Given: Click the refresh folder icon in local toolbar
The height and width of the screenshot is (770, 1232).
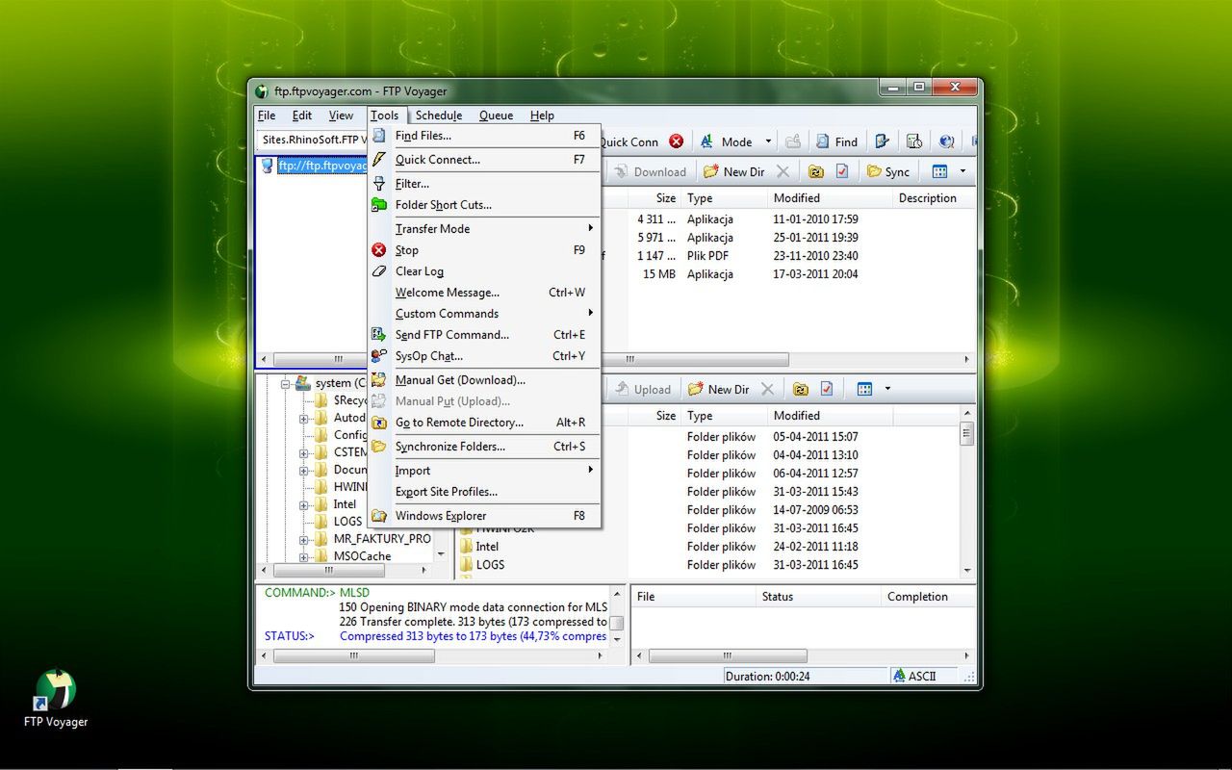Looking at the screenshot, I should pos(801,389).
